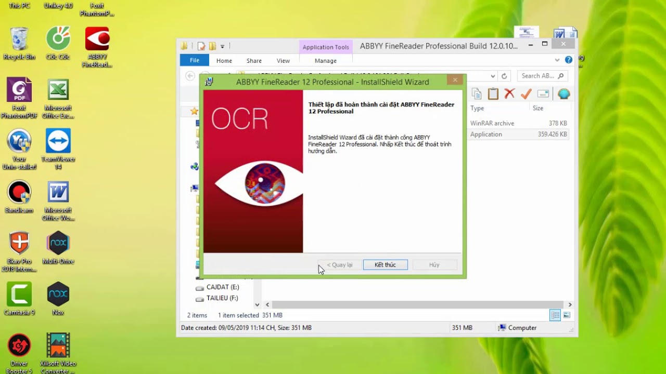Image resolution: width=666 pixels, height=374 pixels.
Task: Select the Foxit PhantomPDF desktop icon
Action: tap(19, 98)
